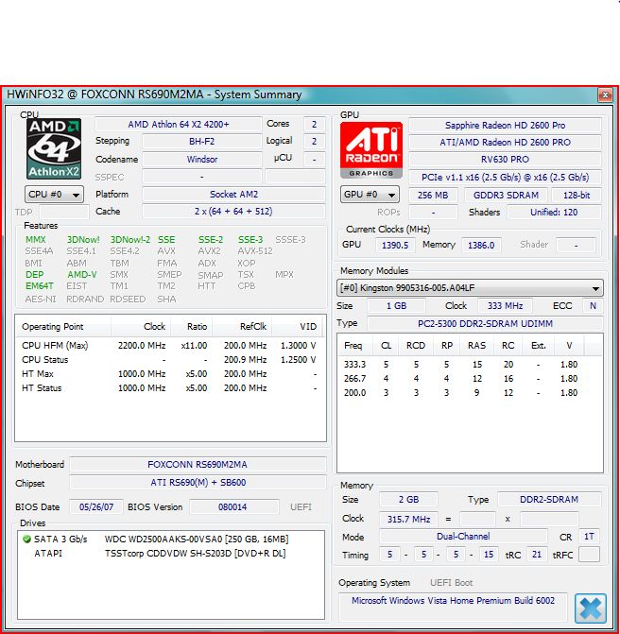Click the Ratio column header
This screenshot has height=634, width=620.
192,327
